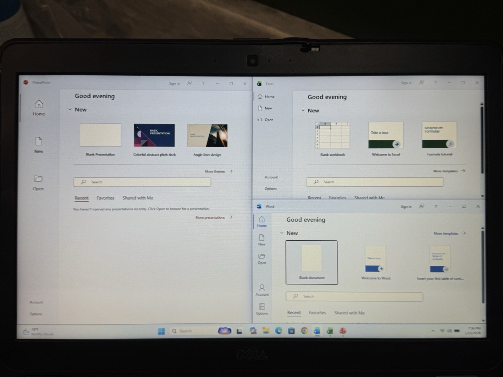Screen dimensions: 503x377
Task: Focus the Word search box
Action: point(354,296)
